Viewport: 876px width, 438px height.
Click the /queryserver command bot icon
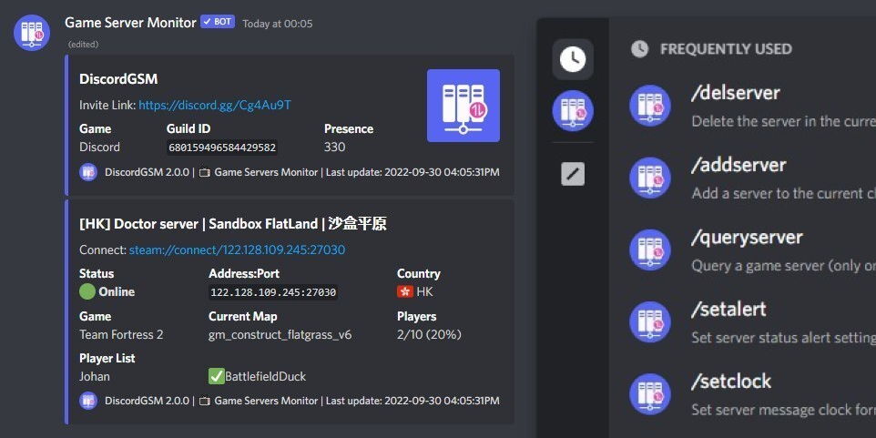pos(650,250)
